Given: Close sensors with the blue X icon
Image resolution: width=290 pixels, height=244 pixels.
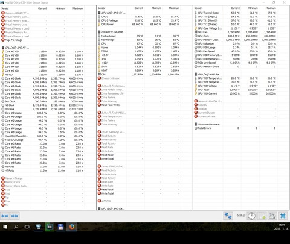Looking at the screenshot, I should click(283, 216).
